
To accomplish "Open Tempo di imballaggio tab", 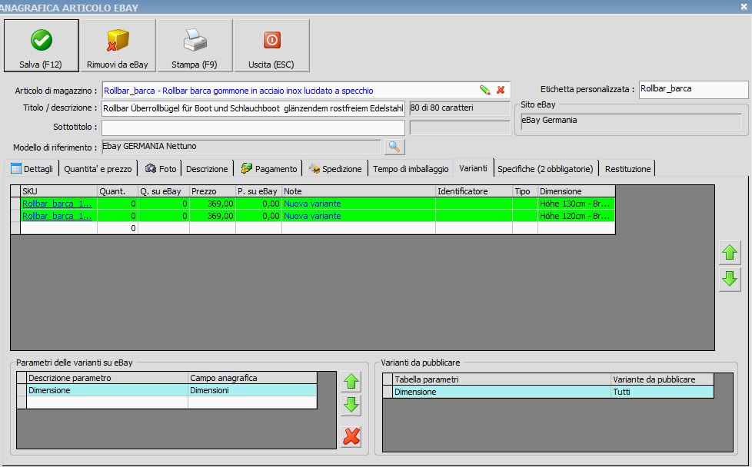I will coord(411,169).
